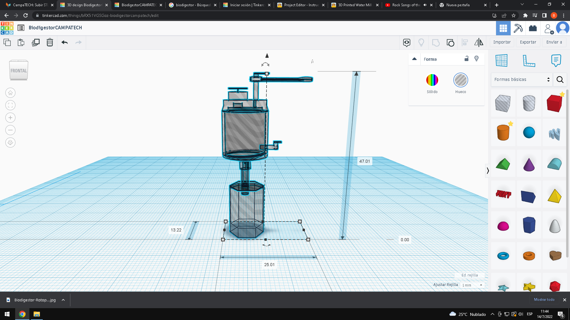Click the Undo arrow

click(x=64, y=42)
